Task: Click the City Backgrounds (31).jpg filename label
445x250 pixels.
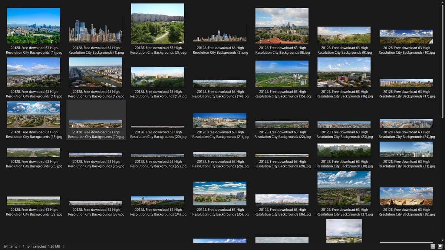Action: (406, 164)
